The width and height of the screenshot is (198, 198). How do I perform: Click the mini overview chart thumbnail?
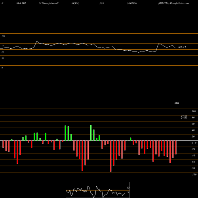click(x=98, y=190)
